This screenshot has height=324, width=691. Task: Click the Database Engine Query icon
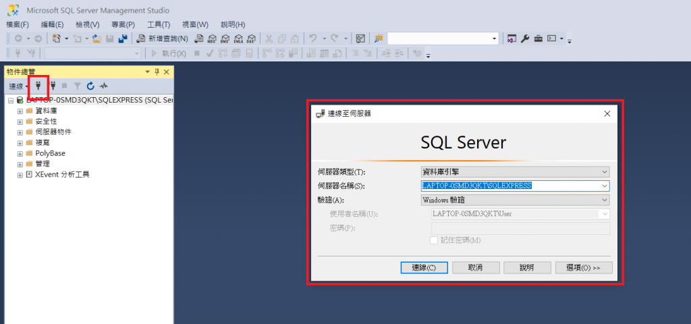pos(199,38)
